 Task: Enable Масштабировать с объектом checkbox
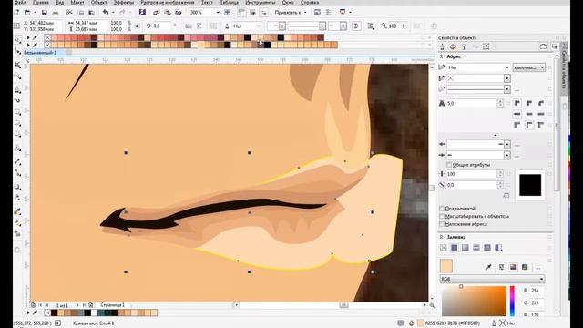point(442,217)
